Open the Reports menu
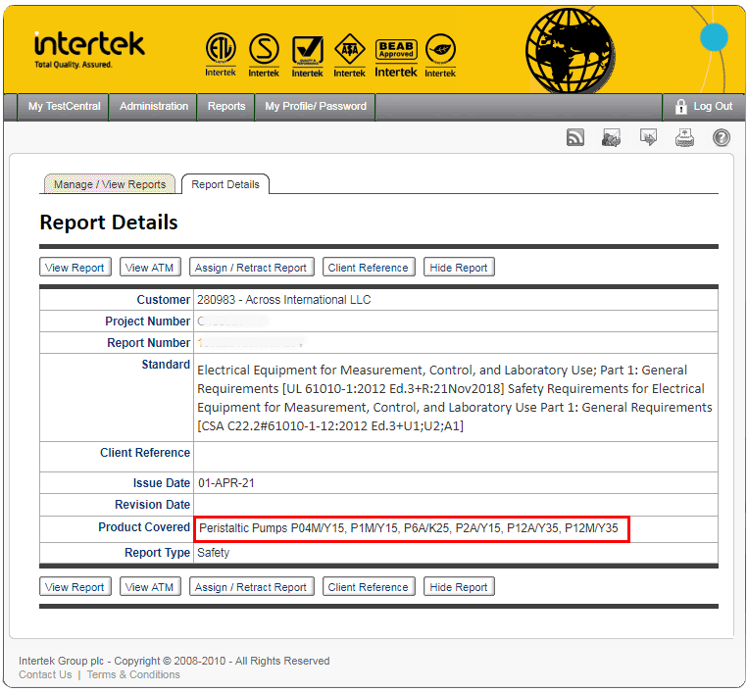The image size is (748, 693). [226, 106]
